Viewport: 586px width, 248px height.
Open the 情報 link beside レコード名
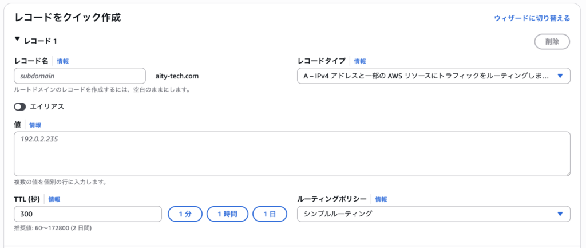pos(63,61)
